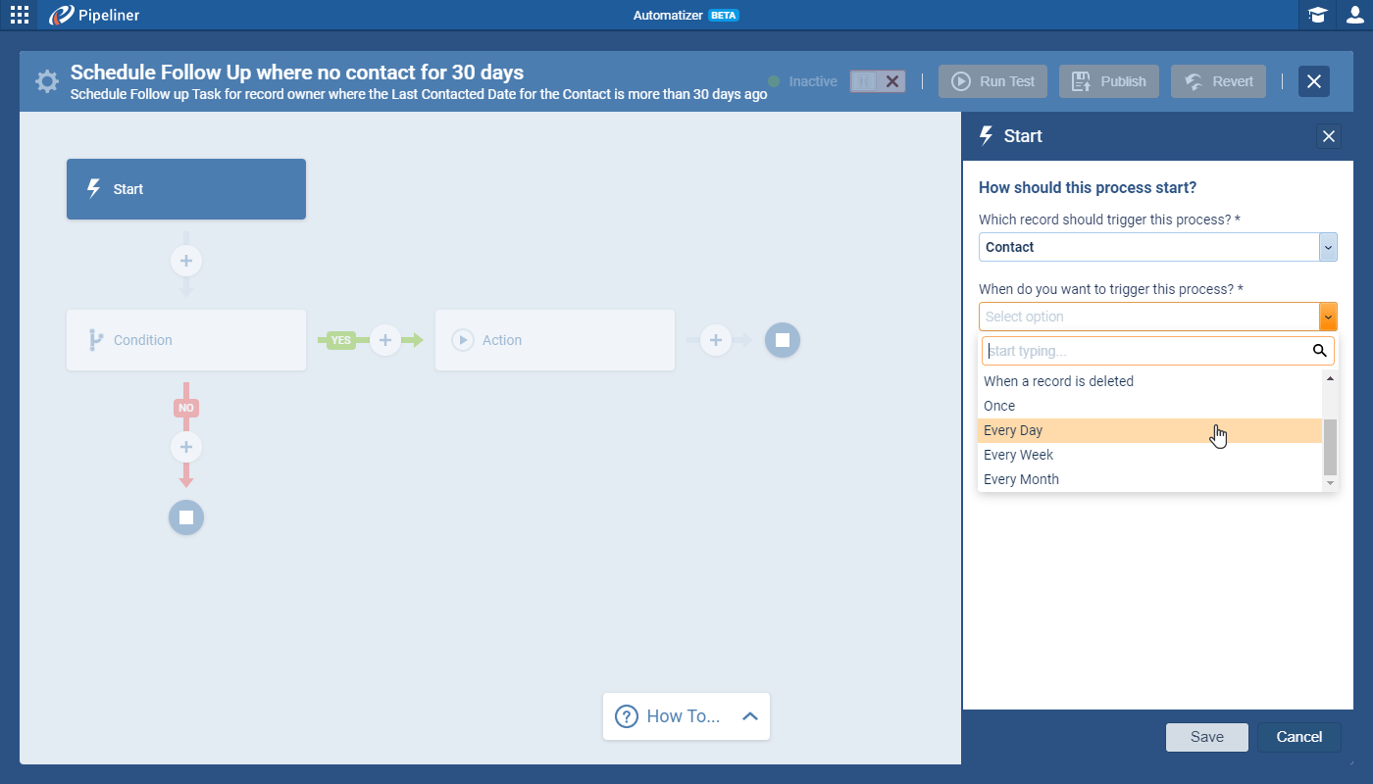The image size is (1373, 784).
Task: Toggle the Inactive process switch
Action: click(877, 81)
